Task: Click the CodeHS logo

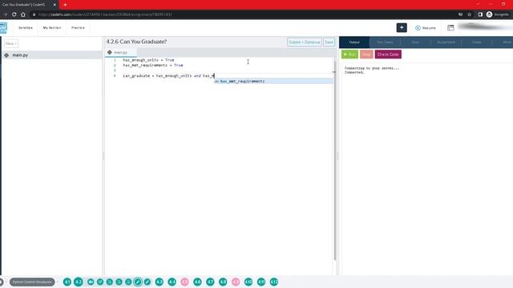Action: click(3, 28)
